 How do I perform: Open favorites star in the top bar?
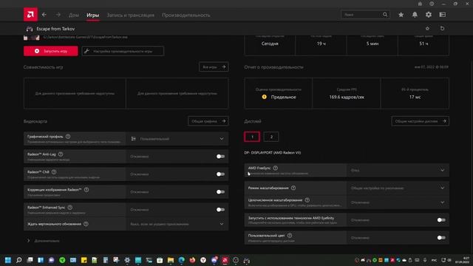pos(401,15)
